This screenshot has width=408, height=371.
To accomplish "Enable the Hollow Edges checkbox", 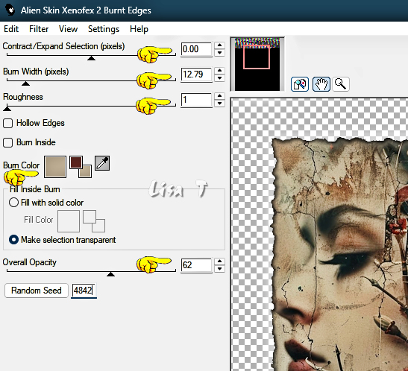I will (7, 123).
